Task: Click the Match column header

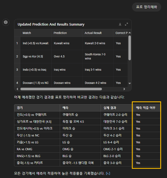Action: 36,33
